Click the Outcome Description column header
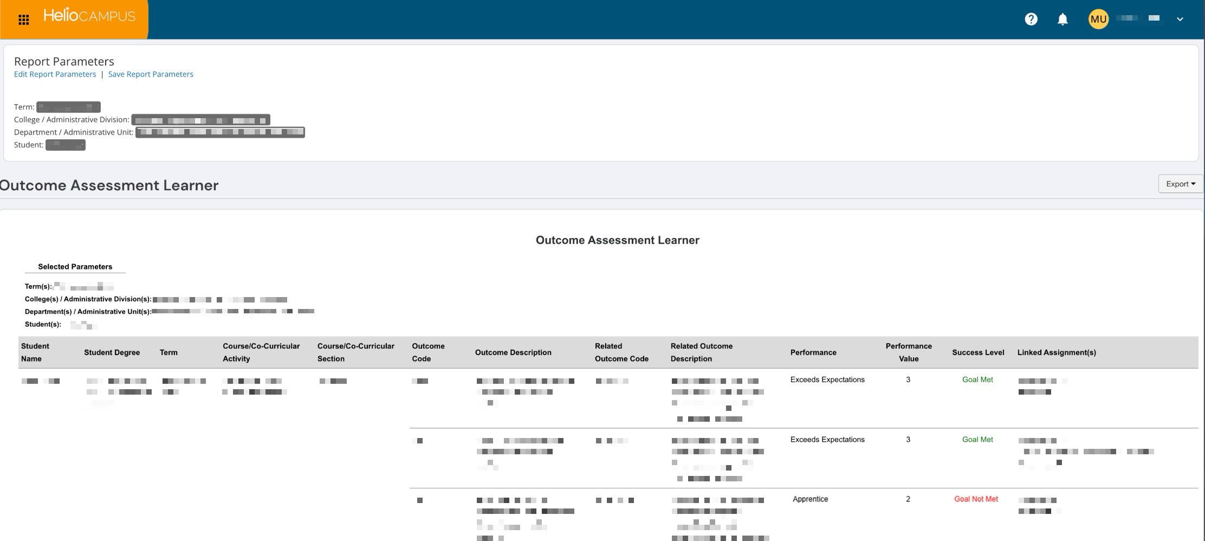 (513, 352)
